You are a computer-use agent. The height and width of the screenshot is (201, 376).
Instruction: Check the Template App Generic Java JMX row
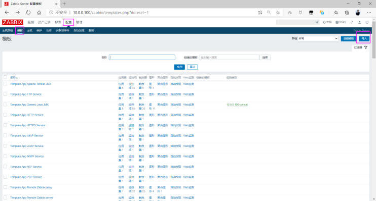[x=5, y=105]
